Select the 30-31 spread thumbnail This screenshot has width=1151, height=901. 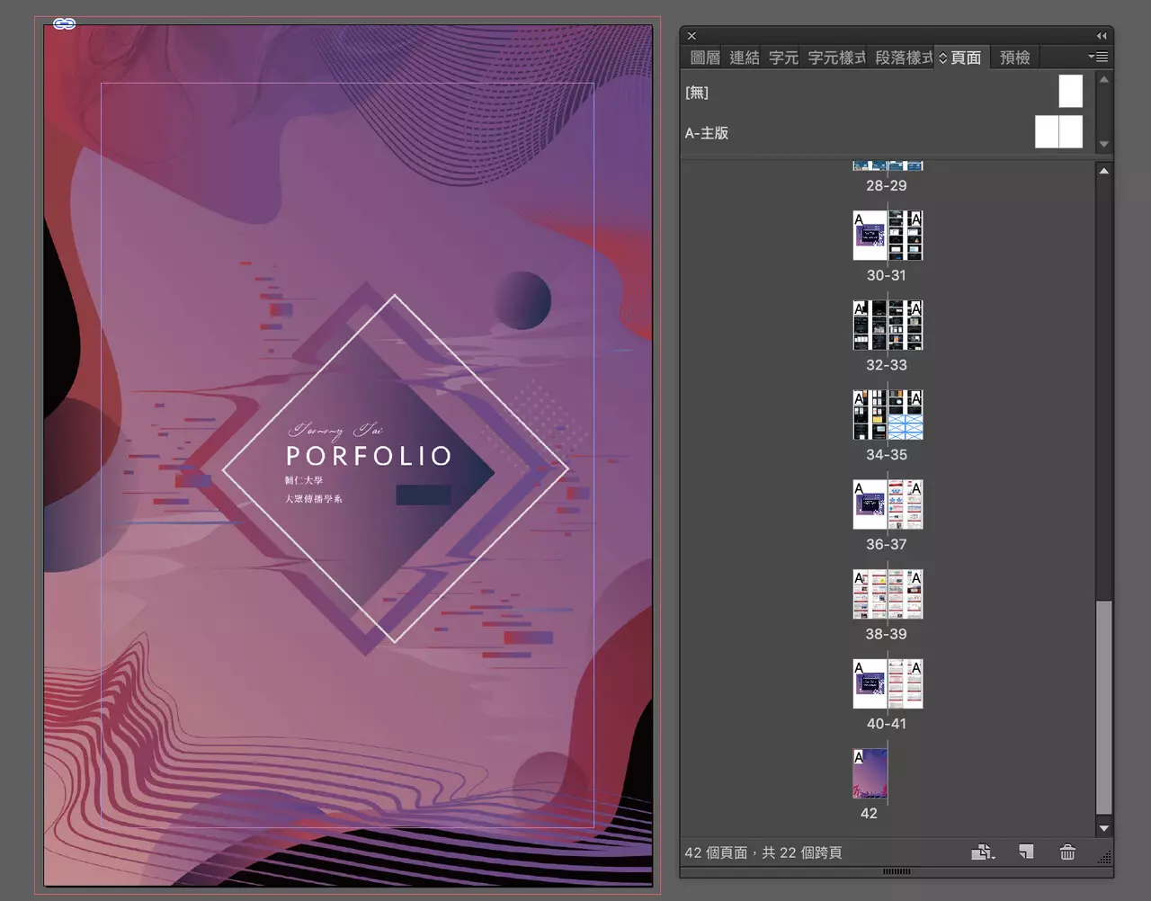888,236
